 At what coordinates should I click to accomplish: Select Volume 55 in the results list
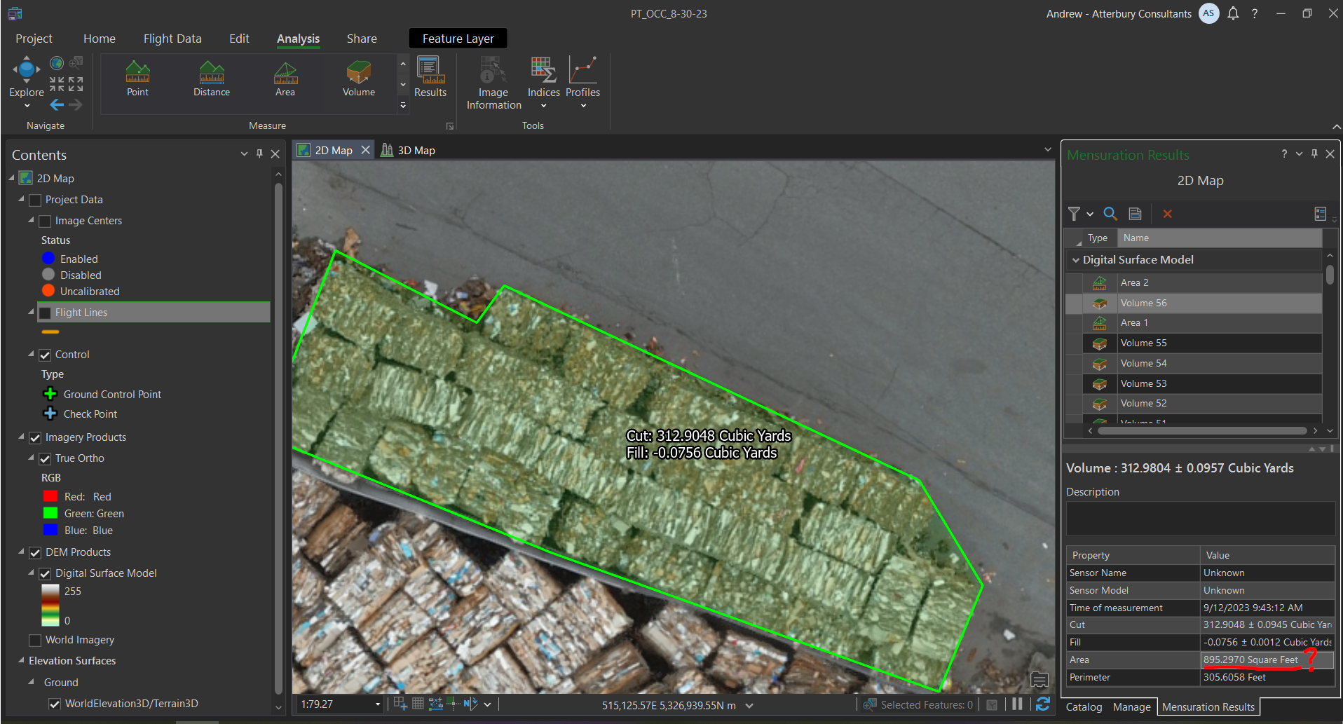point(1144,343)
